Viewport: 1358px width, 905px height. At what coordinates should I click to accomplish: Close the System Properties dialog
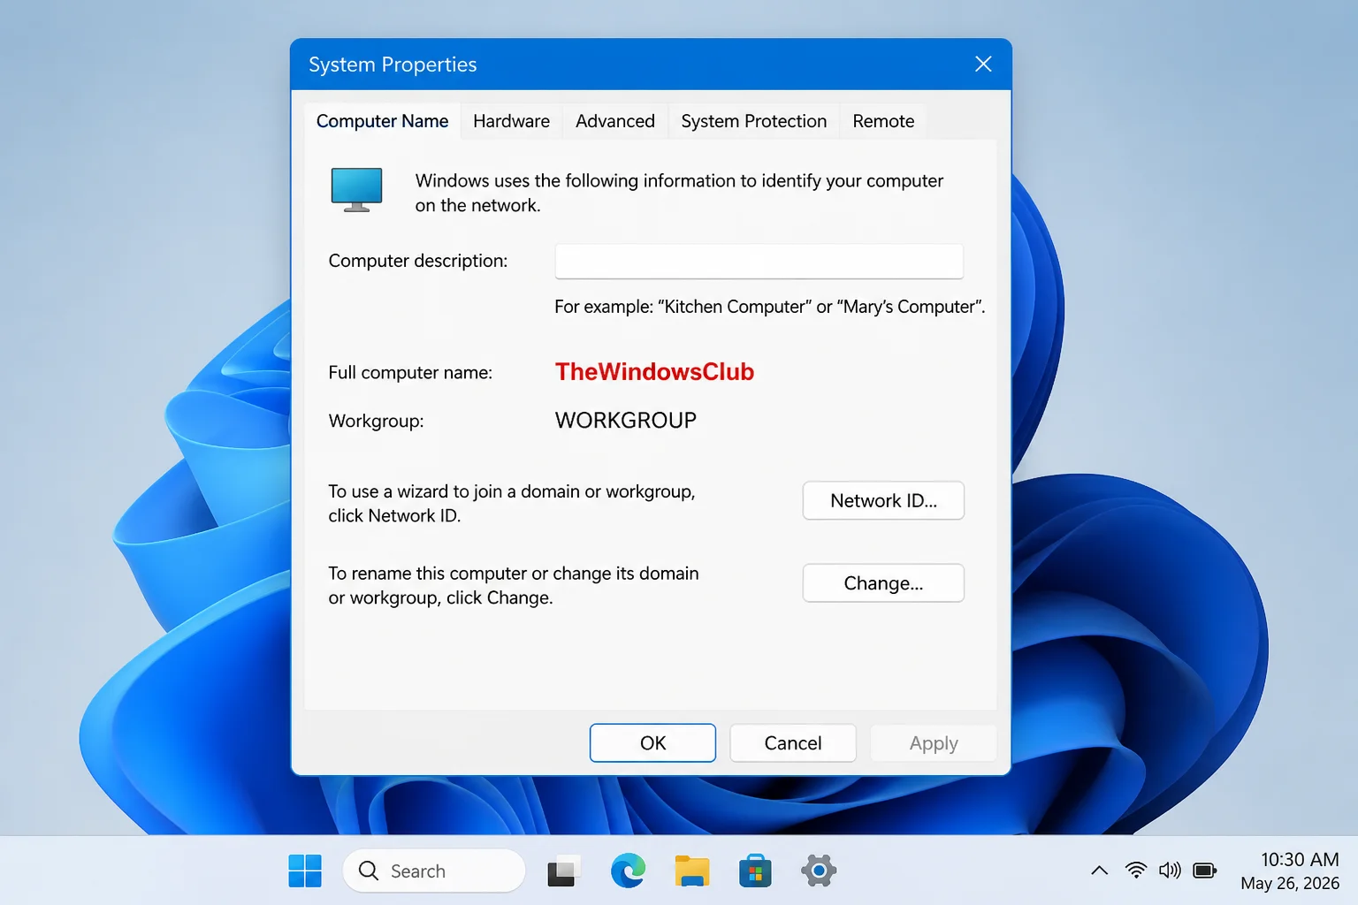coord(983,64)
